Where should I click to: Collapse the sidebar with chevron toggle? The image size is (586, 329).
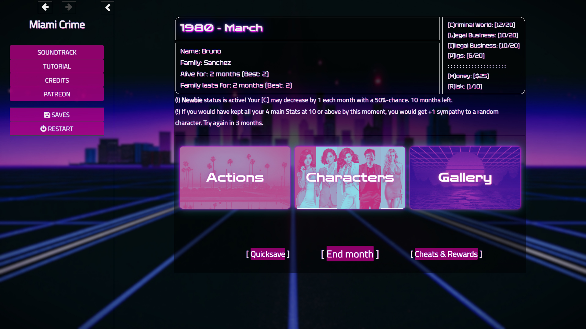point(107,8)
